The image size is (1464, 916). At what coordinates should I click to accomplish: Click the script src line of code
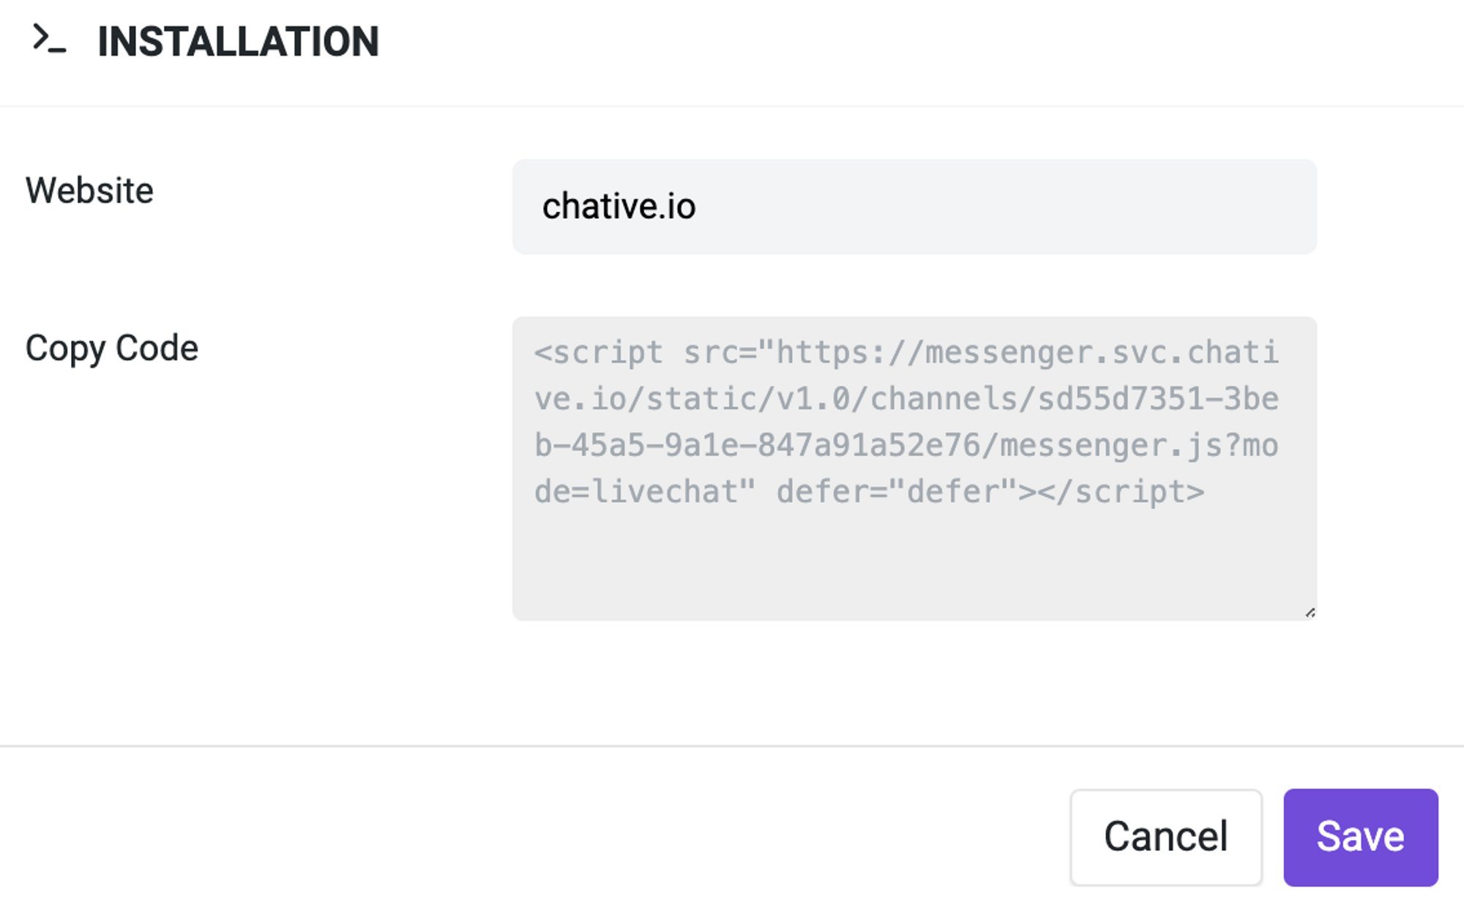pos(906,353)
